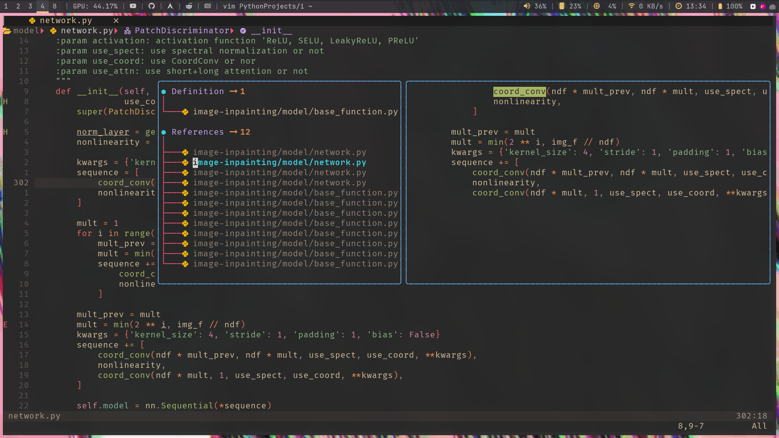Click the WiFi network icon

click(x=631, y=6)
